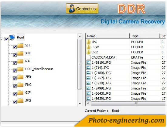Click the horizontal scrollbar thumb in file list
This screenshot has height=128, width=167.
tap(128, 103)
